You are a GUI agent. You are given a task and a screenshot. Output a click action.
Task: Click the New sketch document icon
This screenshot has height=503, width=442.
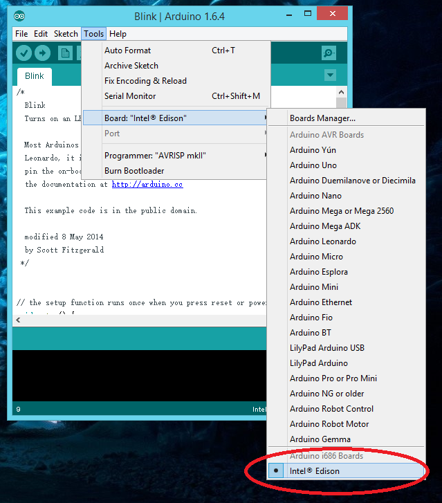(x=65, y=53)
